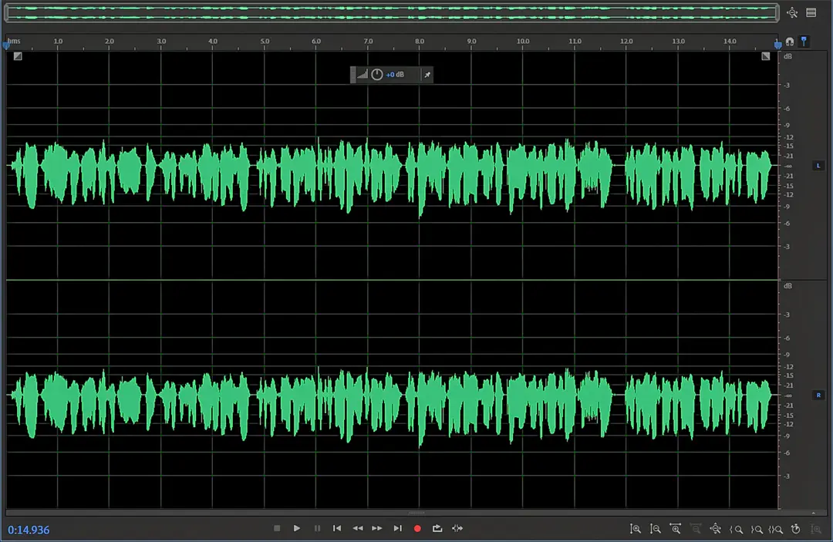
Task: Click the hms label on the time ruler
Action: [14, 41]
